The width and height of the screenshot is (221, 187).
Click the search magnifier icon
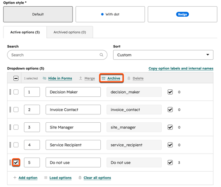pyautogui.click(x=101, y=55)
